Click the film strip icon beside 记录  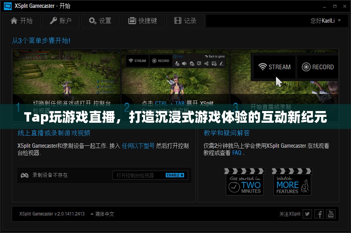(x=178, y=21)
